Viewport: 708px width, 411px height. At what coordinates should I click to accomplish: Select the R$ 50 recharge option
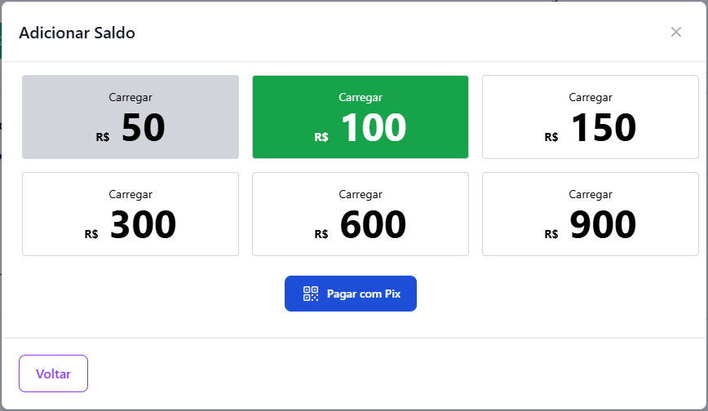pyautogui.click(x=131, y=117)
